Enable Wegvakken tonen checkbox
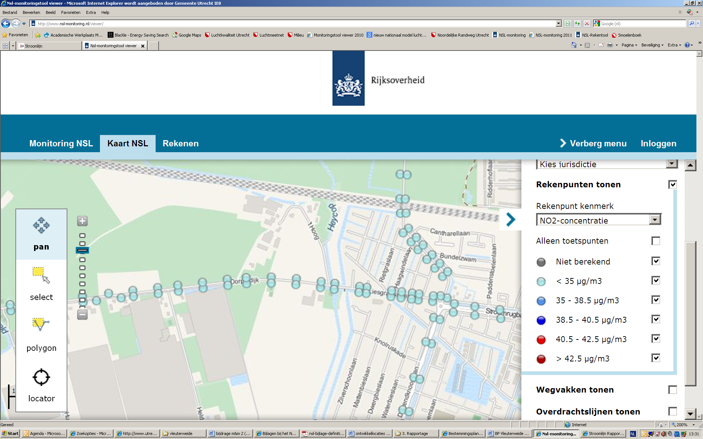Image resolution: width=703 pixels, height=439 pixels. point(673,390)
